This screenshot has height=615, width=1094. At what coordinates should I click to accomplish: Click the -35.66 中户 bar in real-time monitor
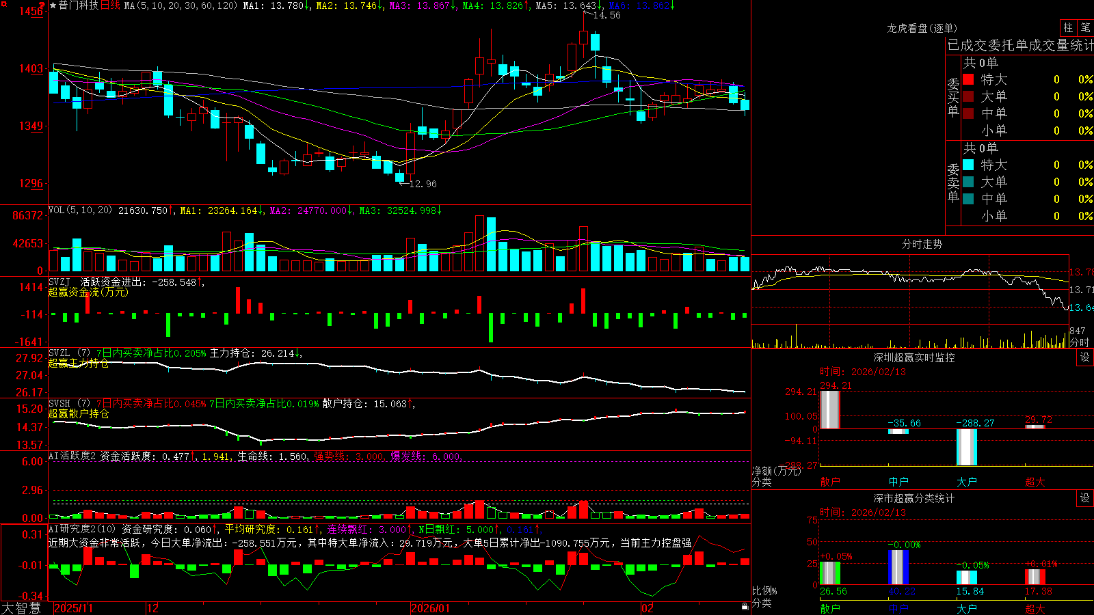pos(898,431)
